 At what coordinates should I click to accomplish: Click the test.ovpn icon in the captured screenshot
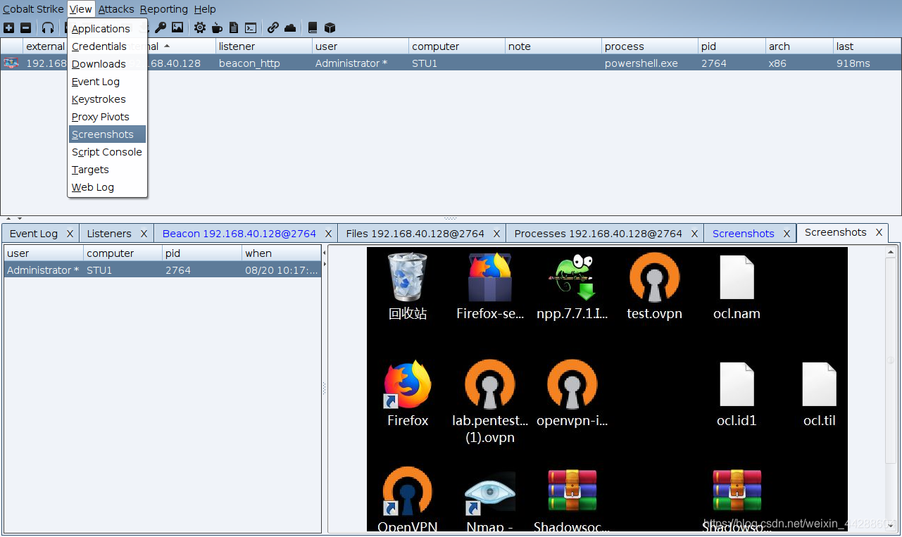(x=655, y=277)
